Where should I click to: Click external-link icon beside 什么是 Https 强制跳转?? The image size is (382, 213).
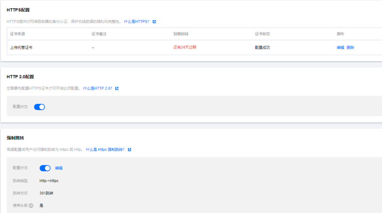tap(129, 149)
